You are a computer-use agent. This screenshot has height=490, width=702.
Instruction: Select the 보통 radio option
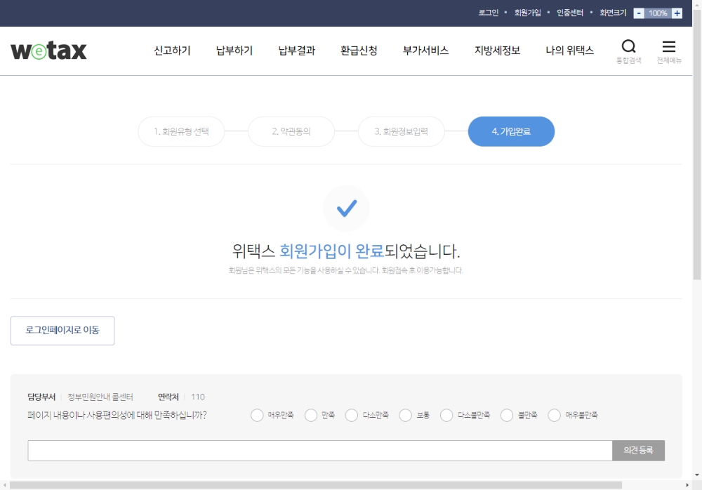405,415
